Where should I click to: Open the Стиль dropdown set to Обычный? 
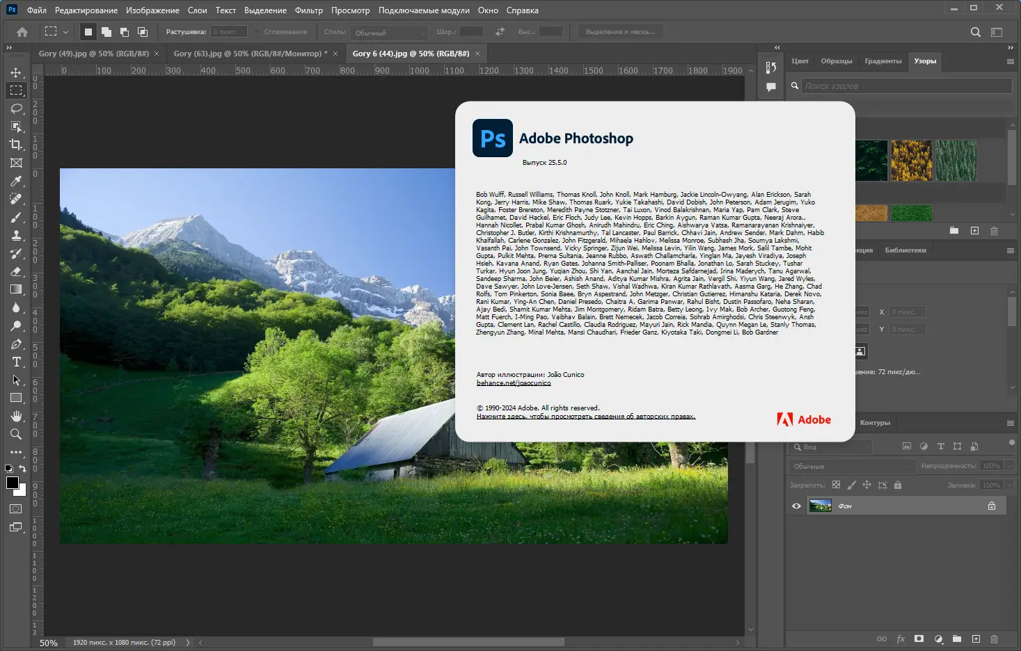click(x=389, y=33)
